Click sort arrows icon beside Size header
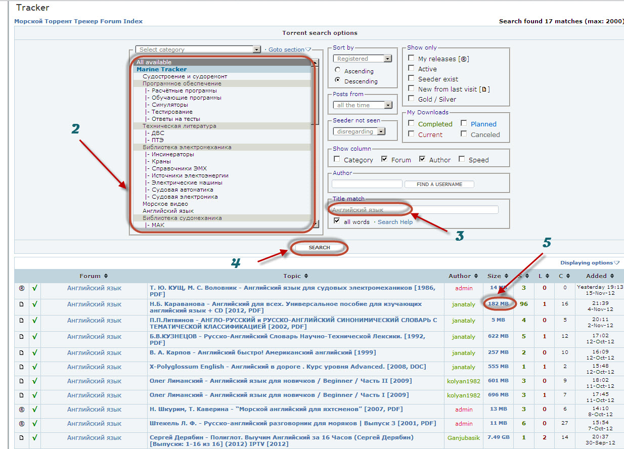This screenshot has height=449, width=624. tap(506, 276)
